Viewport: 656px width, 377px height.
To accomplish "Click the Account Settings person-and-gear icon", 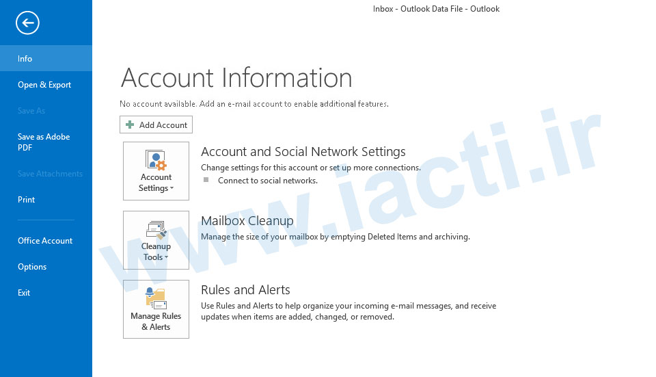I will [x=156, y=161].
